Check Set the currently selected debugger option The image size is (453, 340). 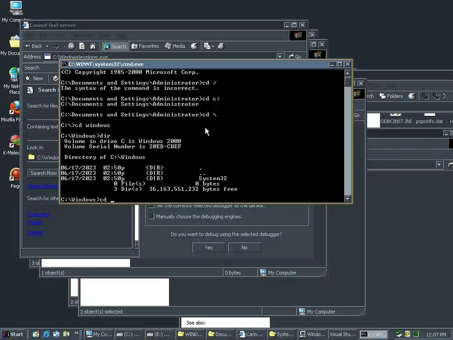[151, 206]
